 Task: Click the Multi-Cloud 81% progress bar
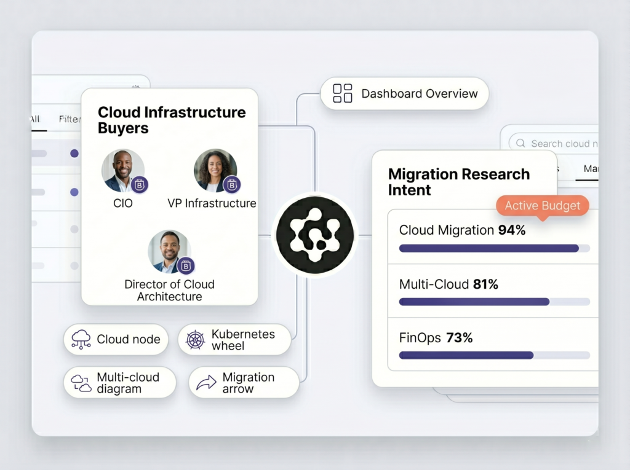point(494,302)
